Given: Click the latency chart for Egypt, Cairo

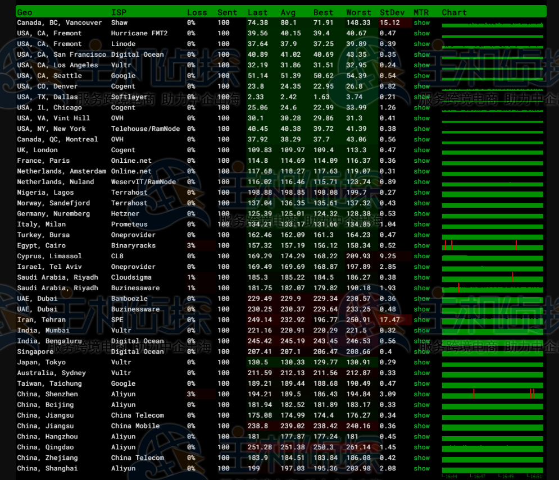Looking at the screenshot, I should pos(492,246).
